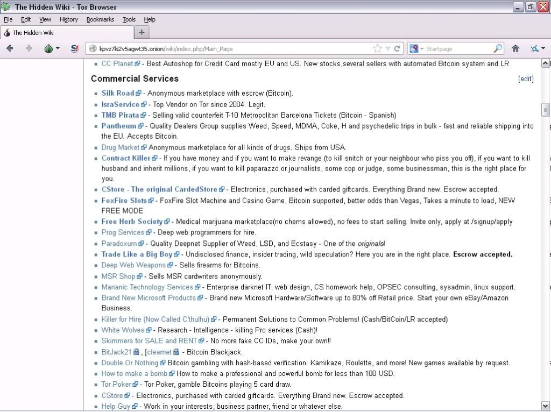Click the [edit] link for Commercial Services

click(526, 79)
